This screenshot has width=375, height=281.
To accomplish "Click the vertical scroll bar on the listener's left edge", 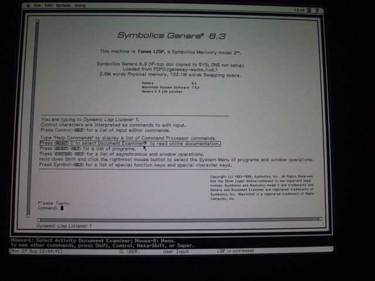I will tap(33, 119).
